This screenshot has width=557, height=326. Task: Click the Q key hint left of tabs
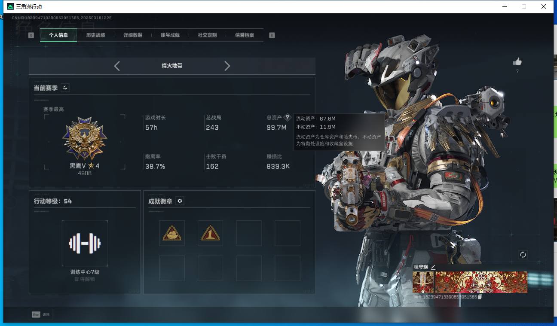[x=31, y=35]
